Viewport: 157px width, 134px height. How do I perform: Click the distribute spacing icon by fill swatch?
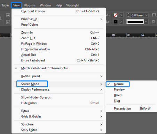pos(108,15)
